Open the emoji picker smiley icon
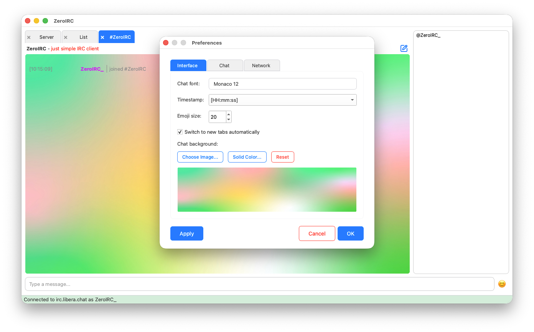Screen dimensions: 534x332 pos(502,284)
